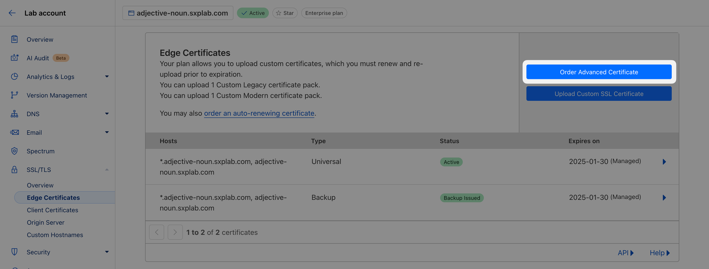Click the DNS network tree icon
This screenshot has height=269, width=709.
coord(15,114)
